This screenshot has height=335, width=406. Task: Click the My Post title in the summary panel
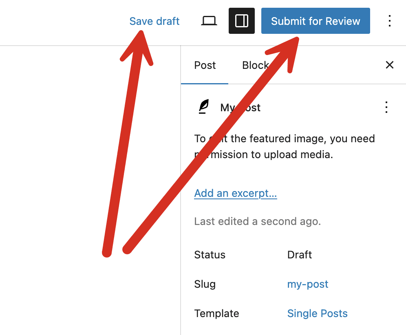[x=240, y=107]
